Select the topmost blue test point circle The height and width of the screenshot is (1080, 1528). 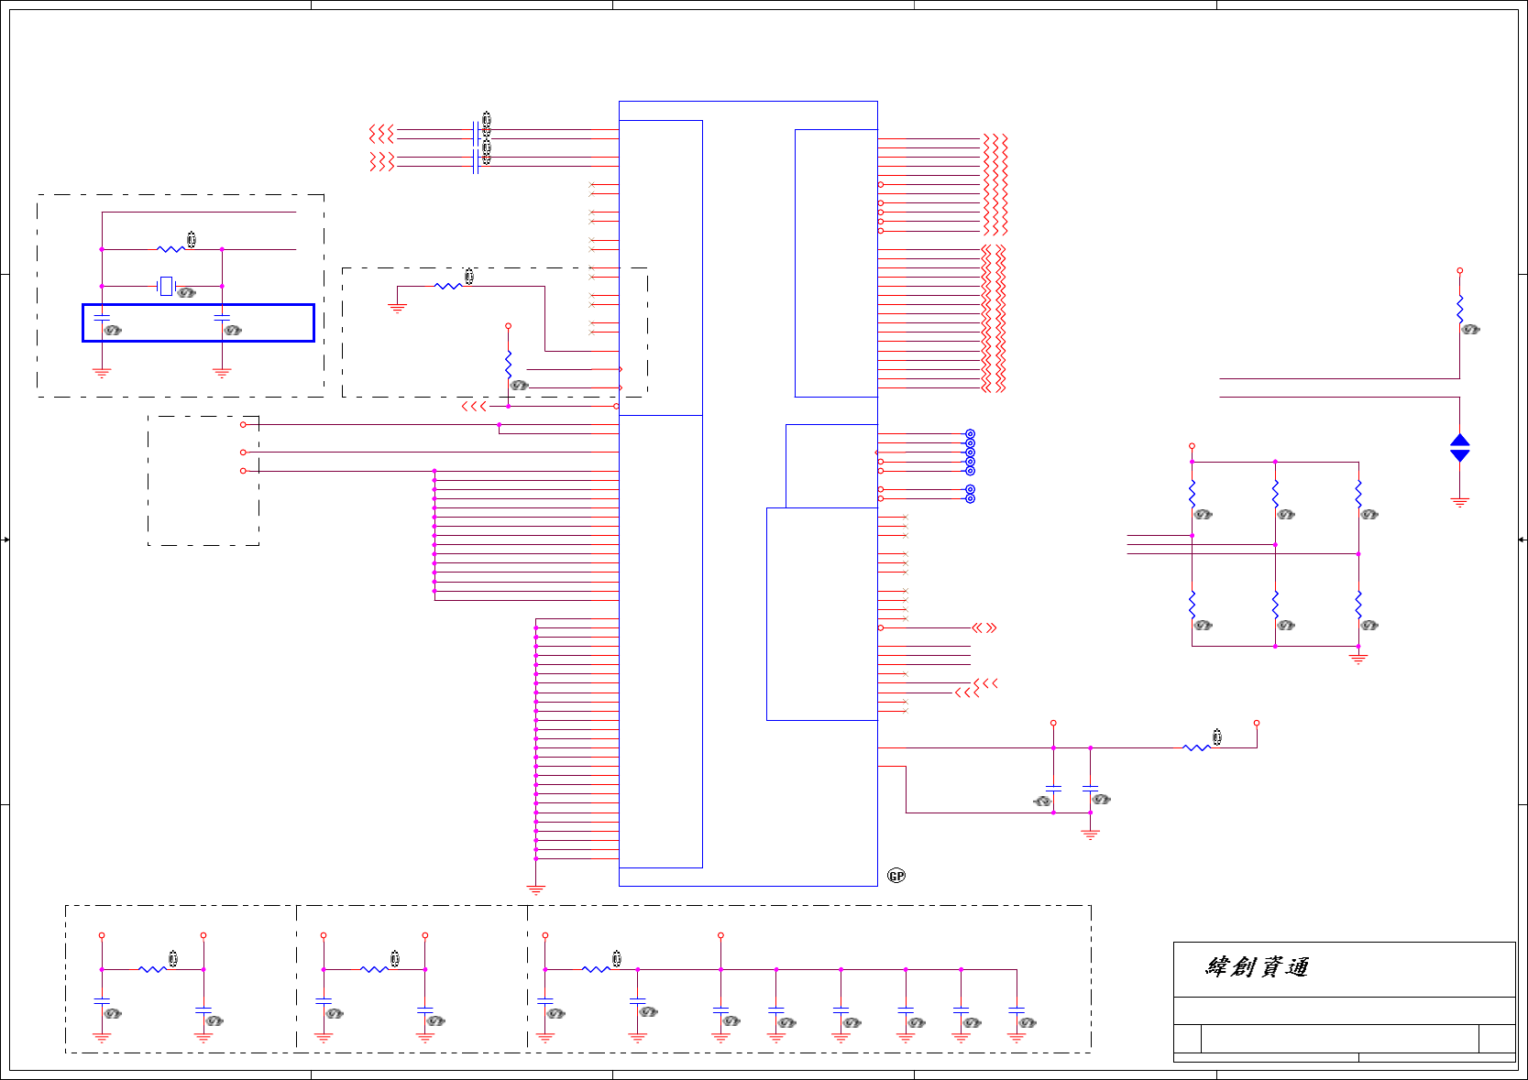[970, 434]
